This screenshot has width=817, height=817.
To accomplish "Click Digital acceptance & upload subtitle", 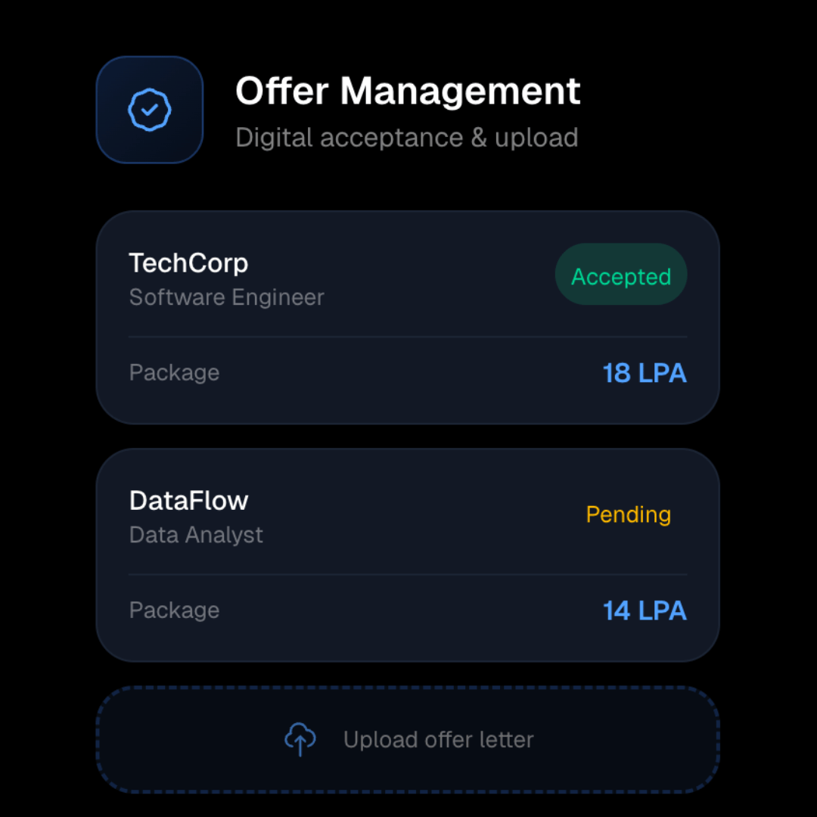I will 406,138.
